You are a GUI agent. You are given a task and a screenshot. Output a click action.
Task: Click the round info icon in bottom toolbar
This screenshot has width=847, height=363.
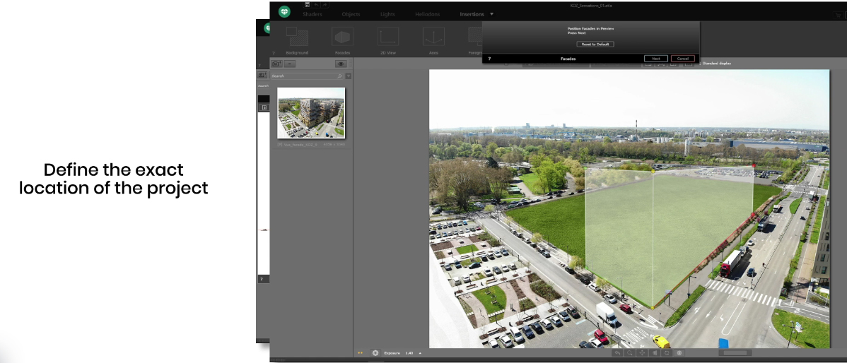point(679,352)
